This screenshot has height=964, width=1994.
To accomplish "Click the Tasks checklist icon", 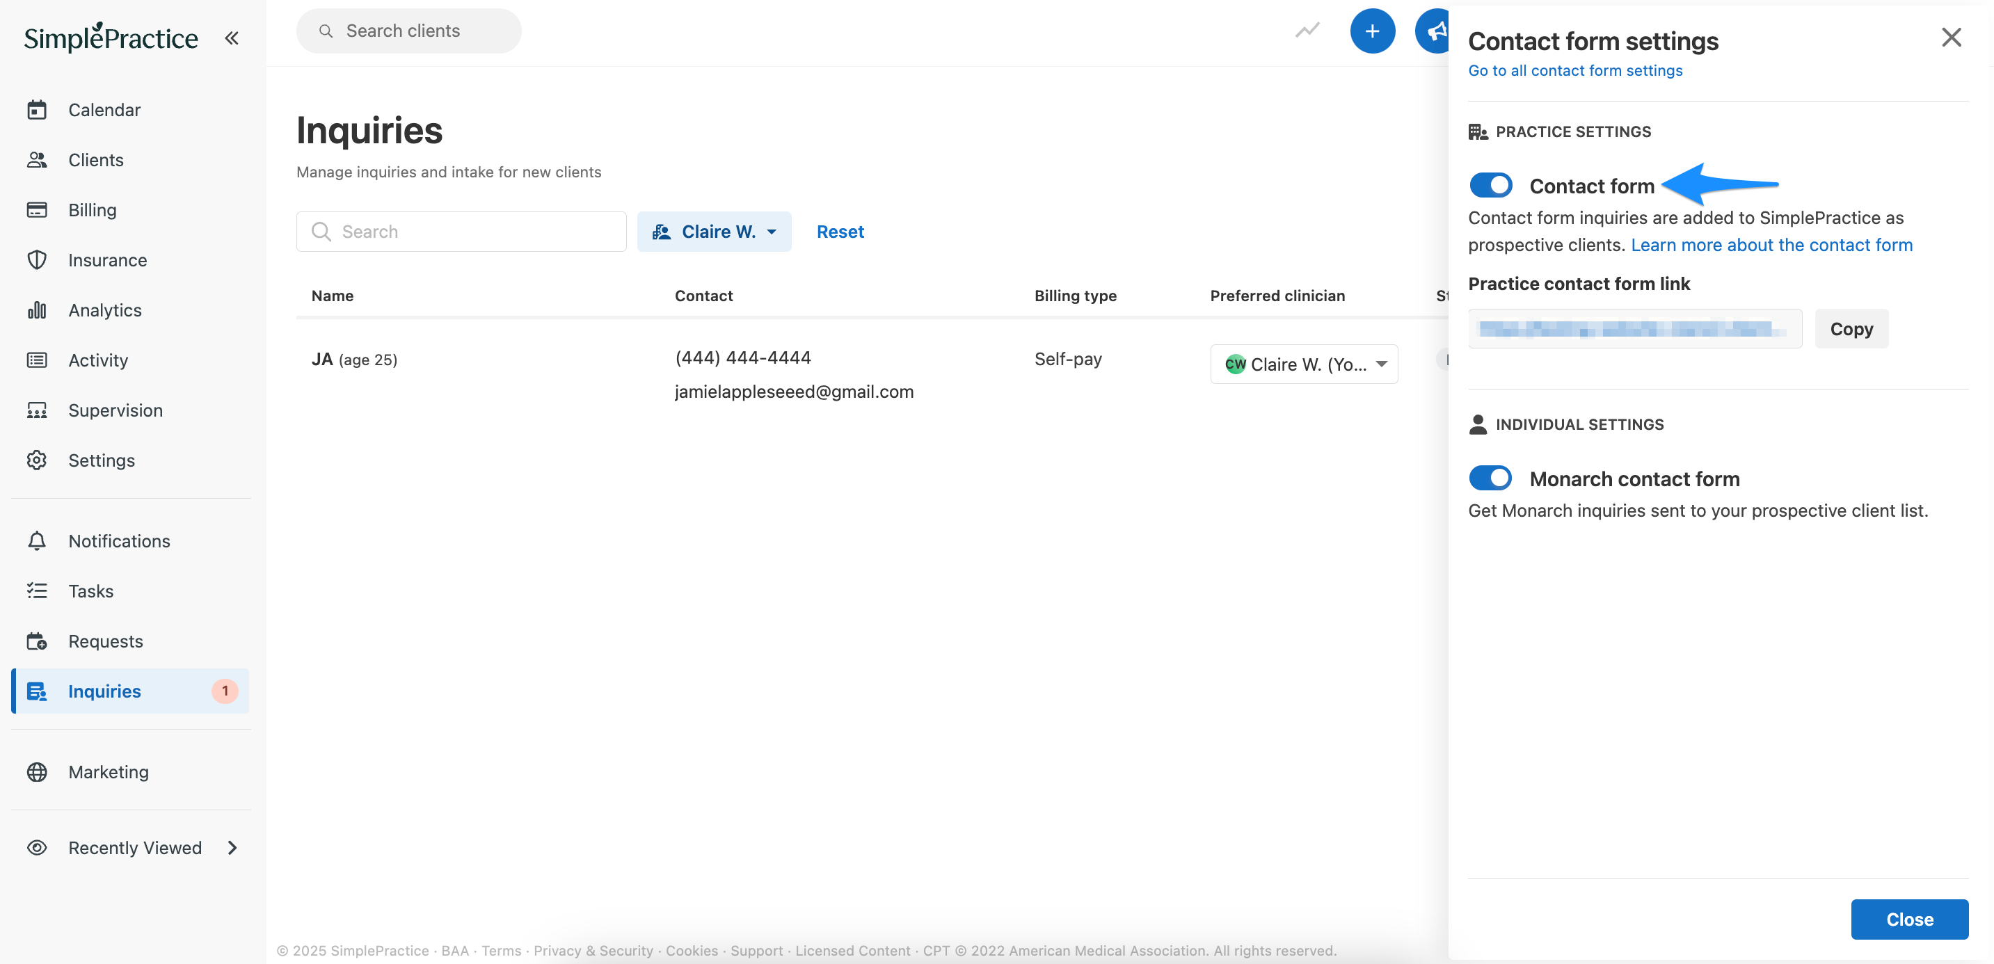I will pyautogui.click(x=36, y=591).
